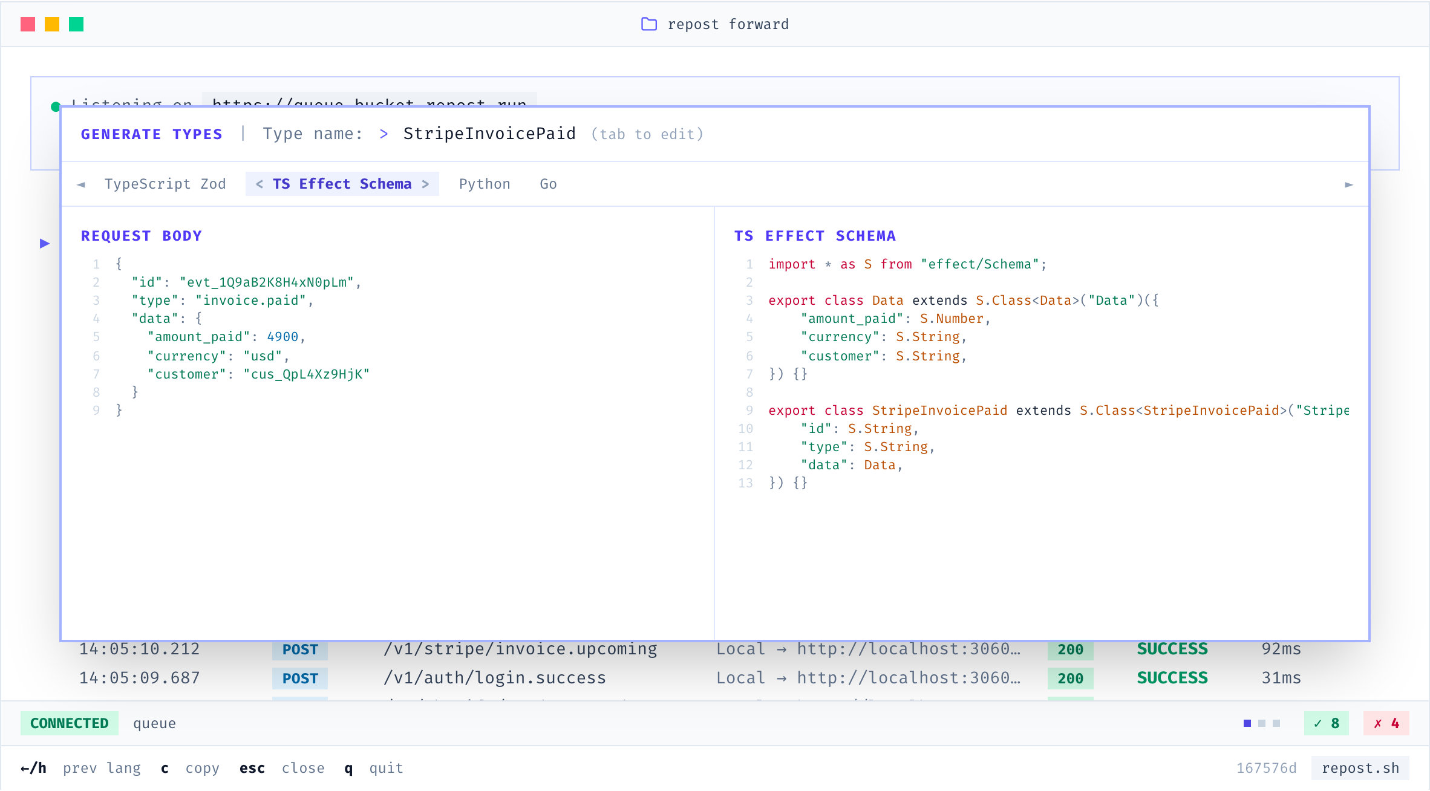Click the 'repost forward' window title
Screen dimensions: 1430x791
pyautogui.click(x=728, y=24)
